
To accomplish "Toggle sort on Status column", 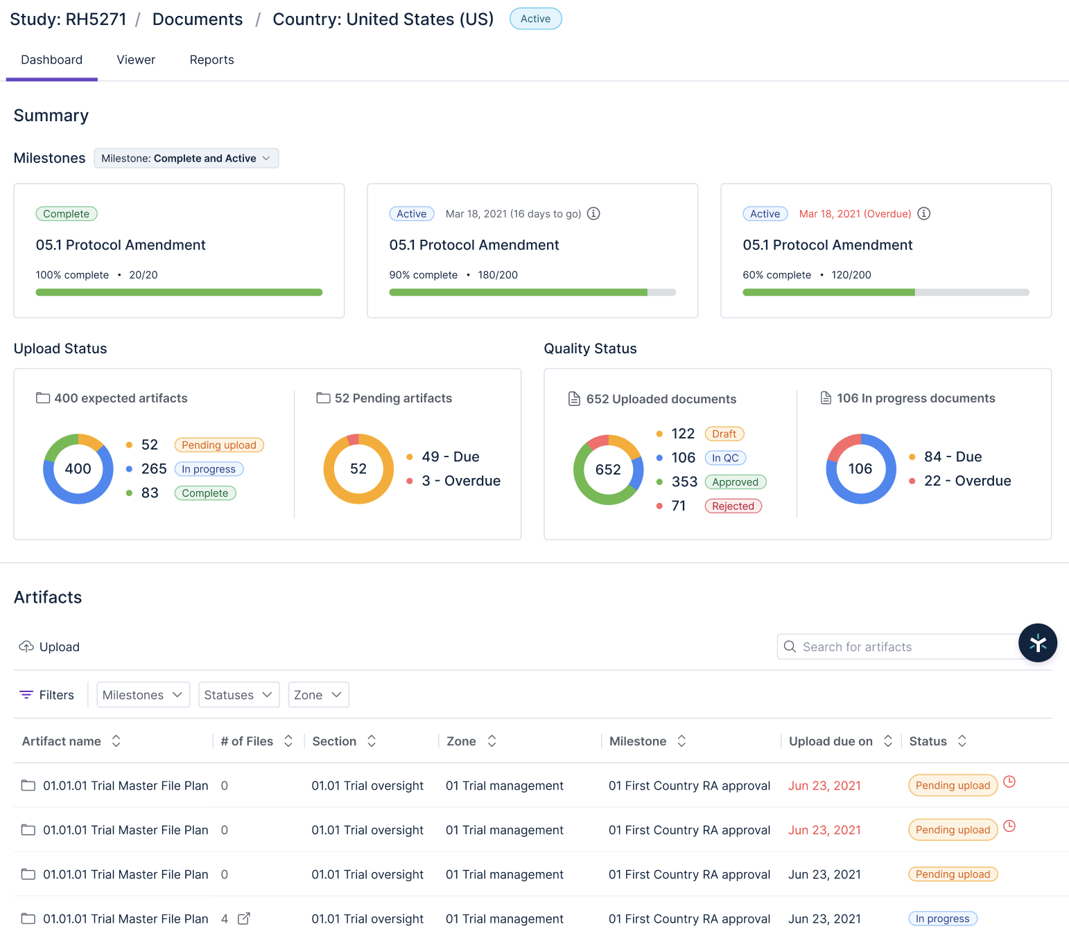I will 962,741.
